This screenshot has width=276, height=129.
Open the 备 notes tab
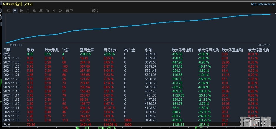point(60,11)
